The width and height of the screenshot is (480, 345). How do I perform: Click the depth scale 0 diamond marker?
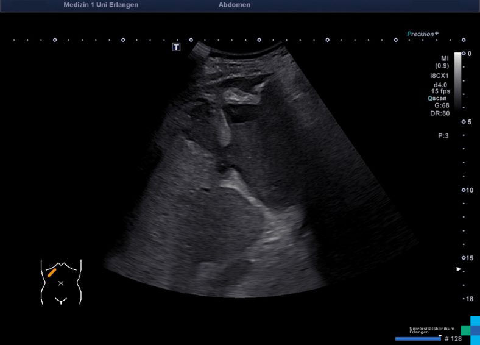[x=464, y=54]
